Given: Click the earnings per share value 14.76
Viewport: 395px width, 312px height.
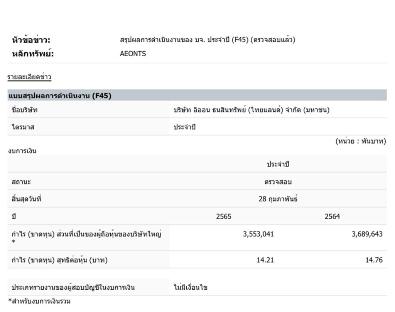Looking at the screenshot, I should click(374, 260).
